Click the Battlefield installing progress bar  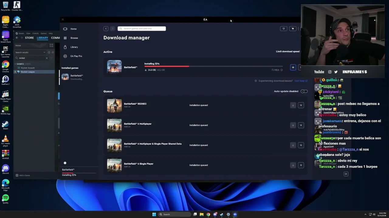[213, 66]
